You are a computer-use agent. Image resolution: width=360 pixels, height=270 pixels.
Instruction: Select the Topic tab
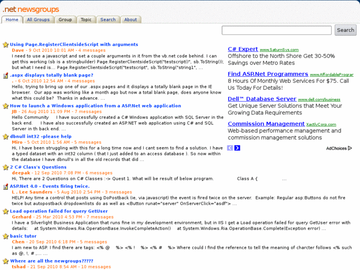tap(86, 20)
